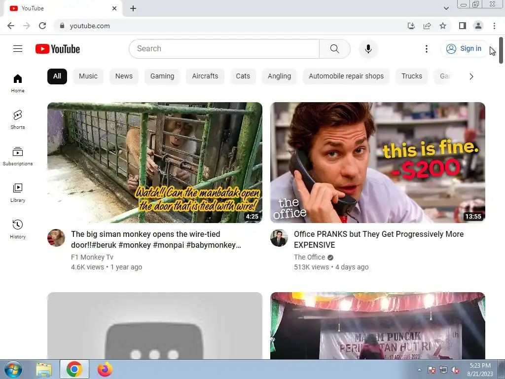505x379 pixels.
Task: Select the Angling filter chip
Action: [x=279, y=76]
